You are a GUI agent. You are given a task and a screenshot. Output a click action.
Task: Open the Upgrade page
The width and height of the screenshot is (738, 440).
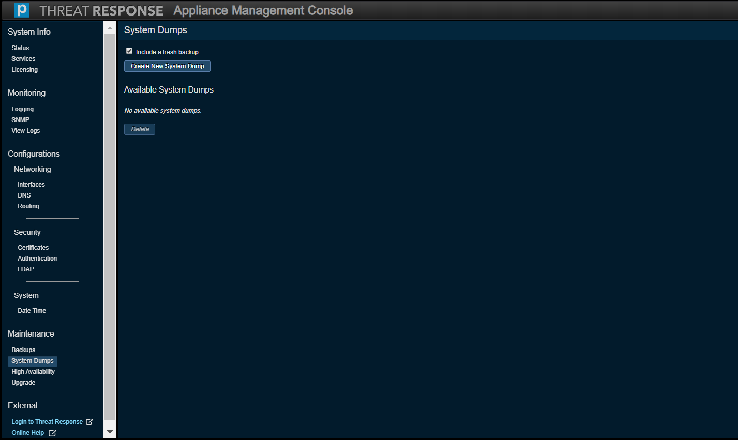(x=23, y=383)
